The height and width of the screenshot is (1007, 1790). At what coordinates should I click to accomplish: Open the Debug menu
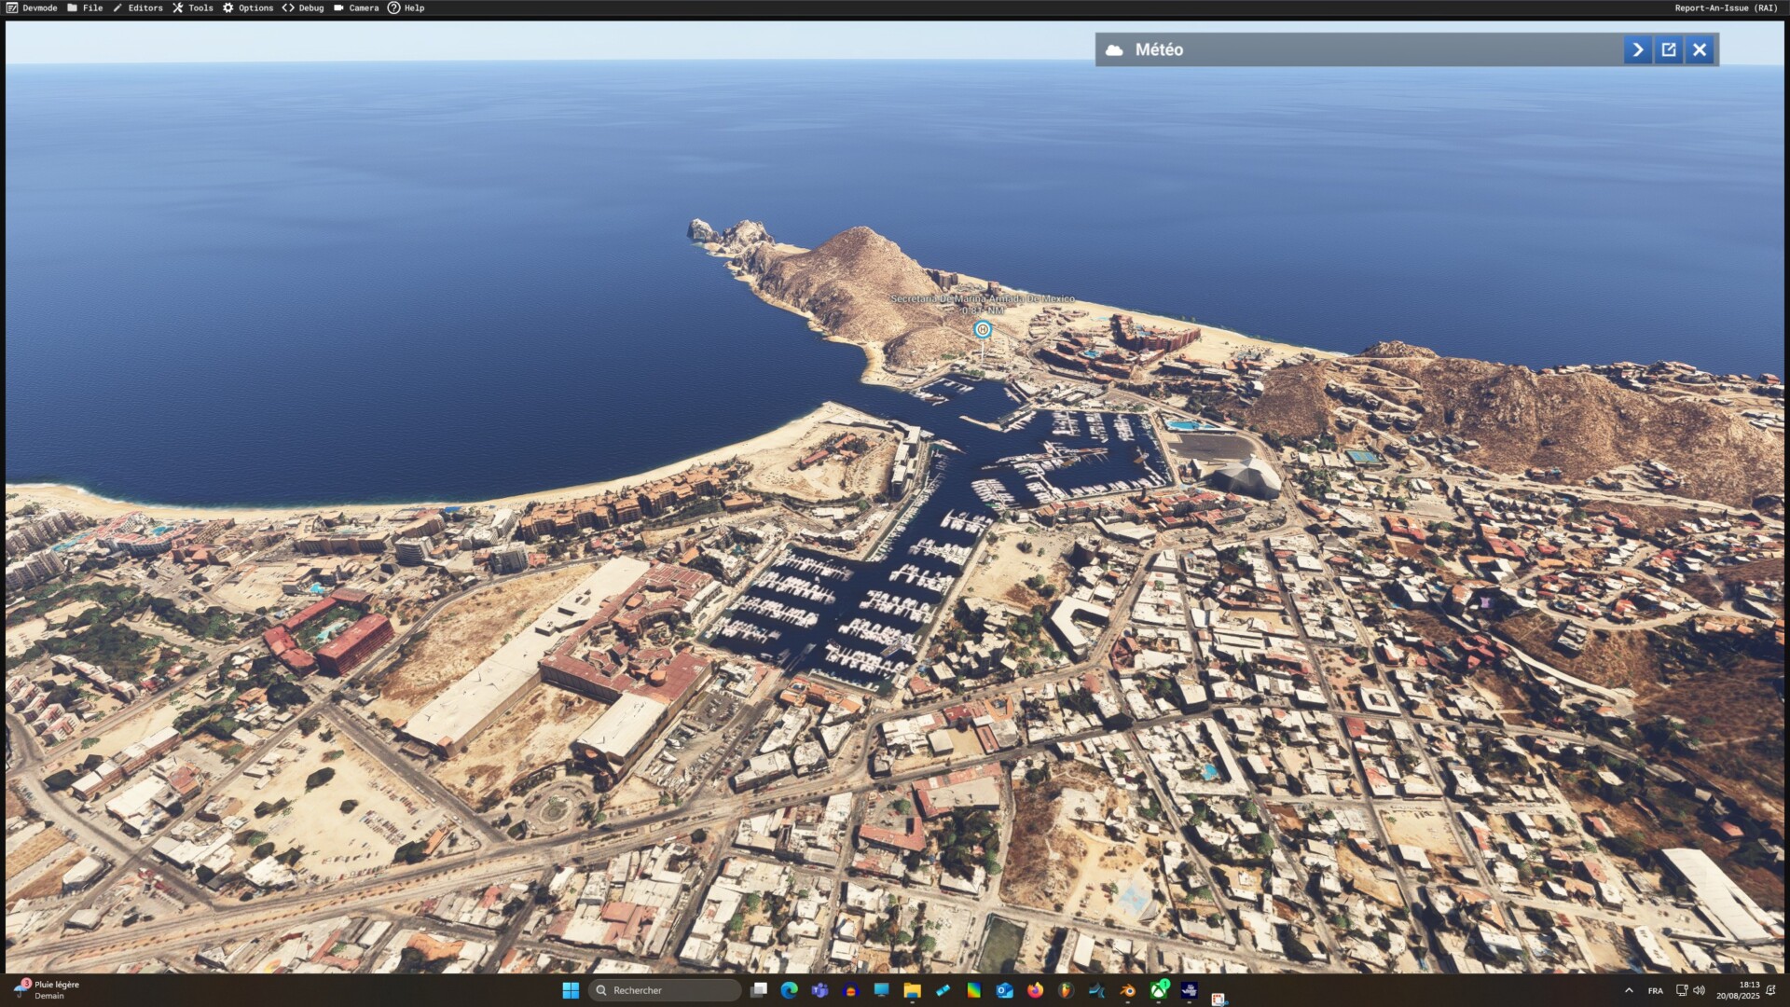tap(304, 7)
